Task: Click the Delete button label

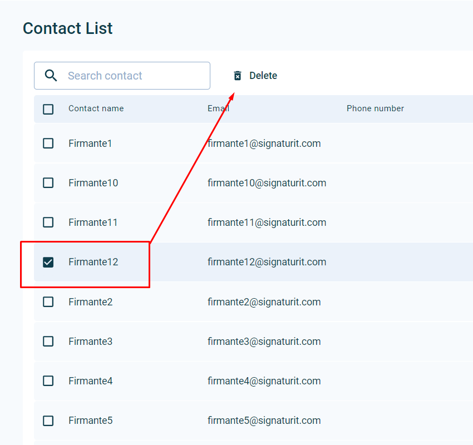Action: click(263, 76)
